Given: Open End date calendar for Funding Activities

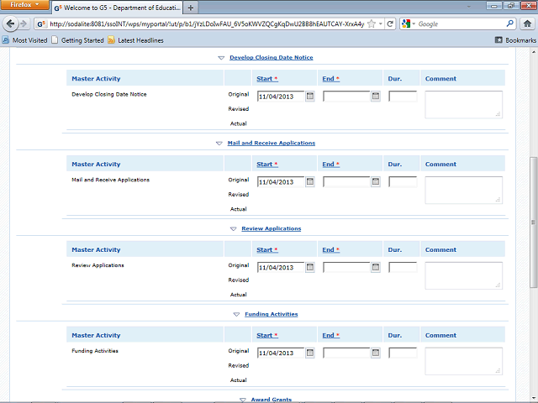Looking at the screenshot, I should pos(376,353).
